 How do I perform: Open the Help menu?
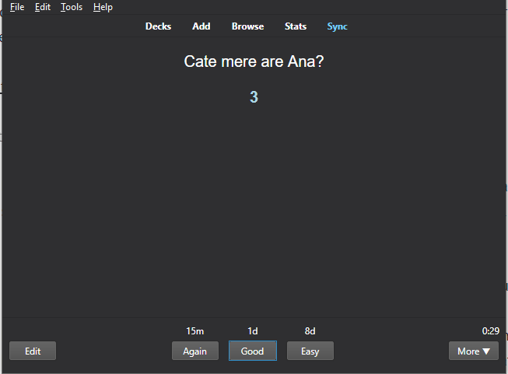(x=103, y=7)
